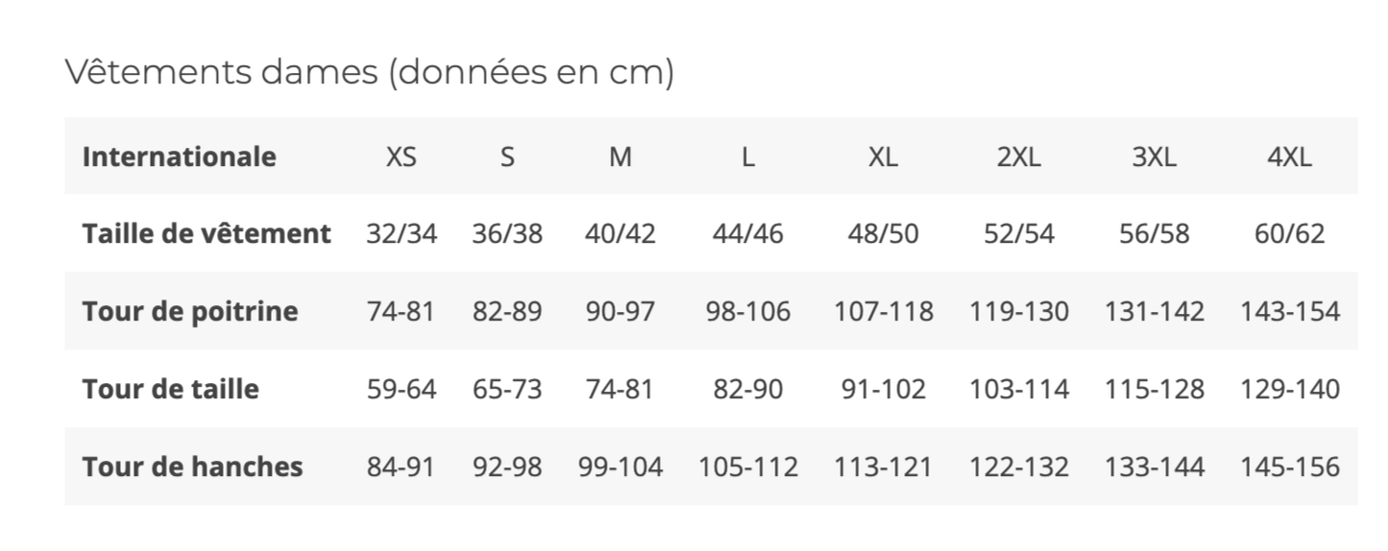Image resolution: width=1388 pixels, height=551 pixels.
Task: Click the "Vêtements dames" table heading
Action: 369,73
